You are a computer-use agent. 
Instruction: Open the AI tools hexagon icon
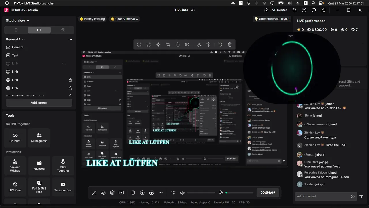[112, 193]
